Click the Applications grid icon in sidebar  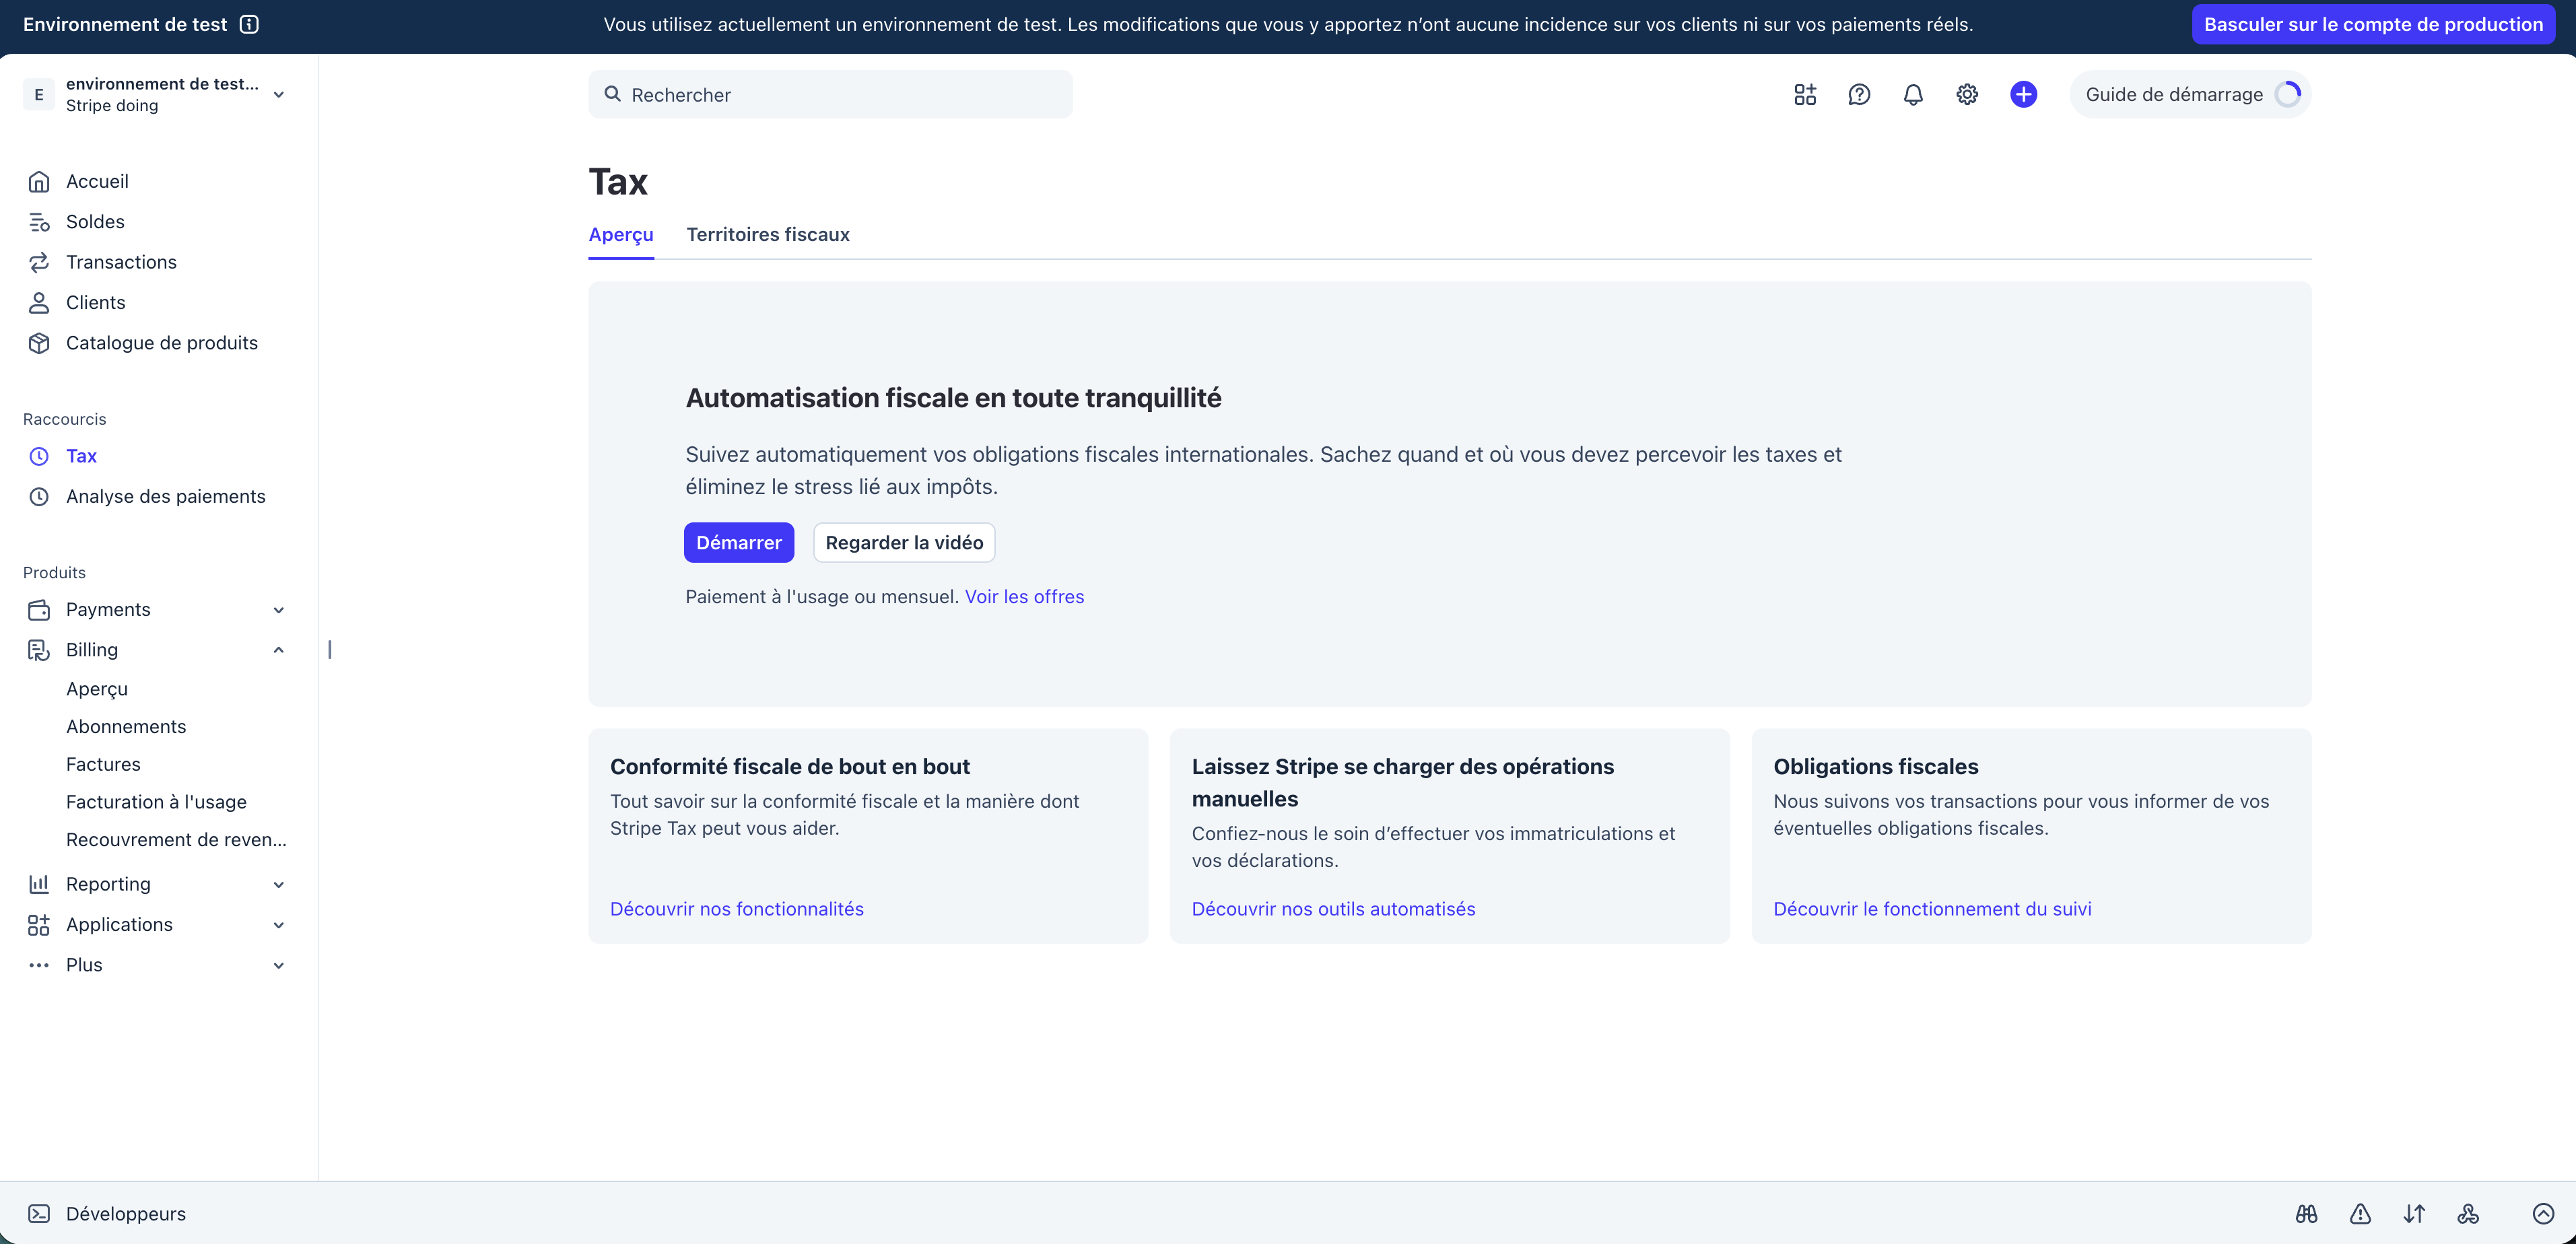[x=39, y=924]
